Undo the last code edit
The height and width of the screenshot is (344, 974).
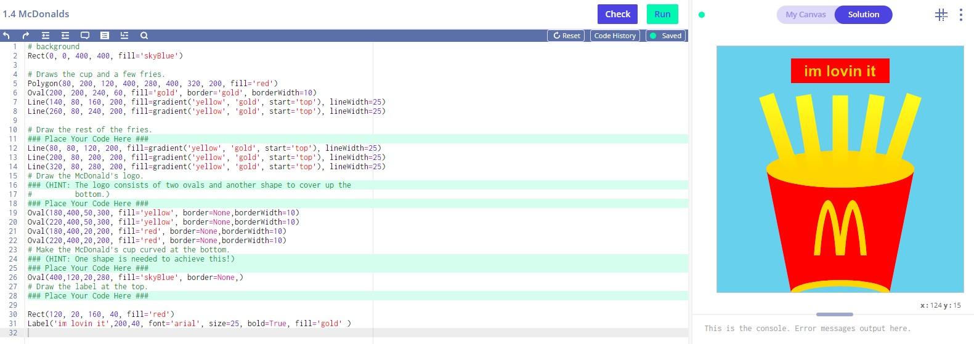(6, 36)
